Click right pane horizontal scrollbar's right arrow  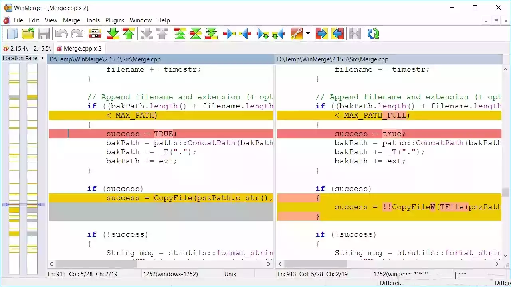[497, 264]
